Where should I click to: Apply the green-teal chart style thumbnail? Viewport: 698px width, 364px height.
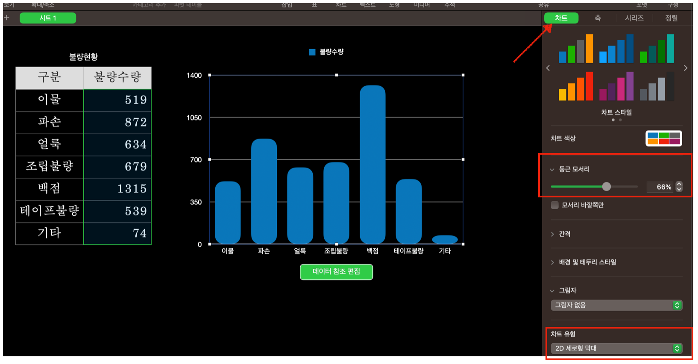point(657,49)
